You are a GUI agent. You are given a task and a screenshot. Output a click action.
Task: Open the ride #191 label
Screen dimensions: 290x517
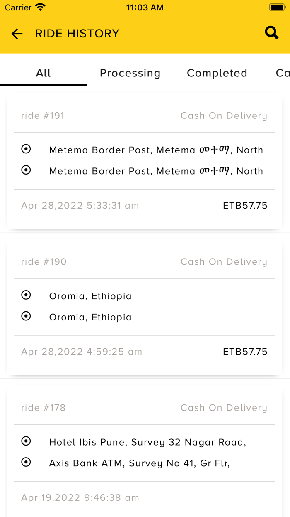click(43, 116)
